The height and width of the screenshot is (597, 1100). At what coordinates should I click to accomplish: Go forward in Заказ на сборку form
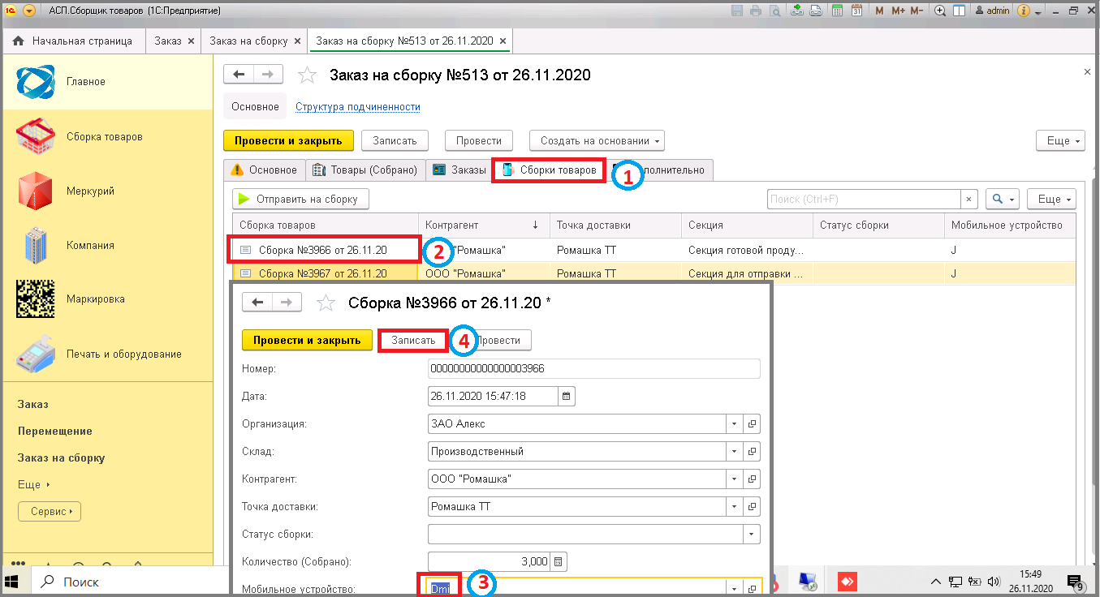268,75
